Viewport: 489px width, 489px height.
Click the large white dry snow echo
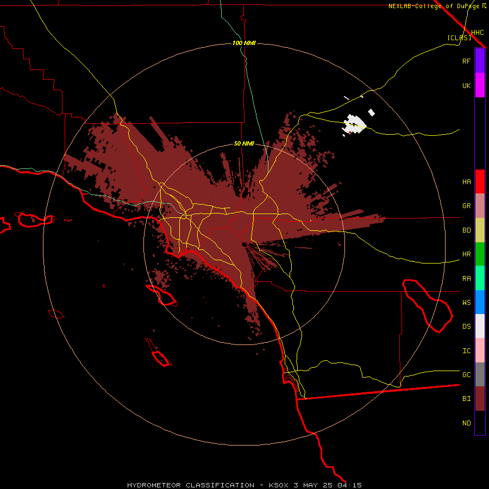pos(354,124)
